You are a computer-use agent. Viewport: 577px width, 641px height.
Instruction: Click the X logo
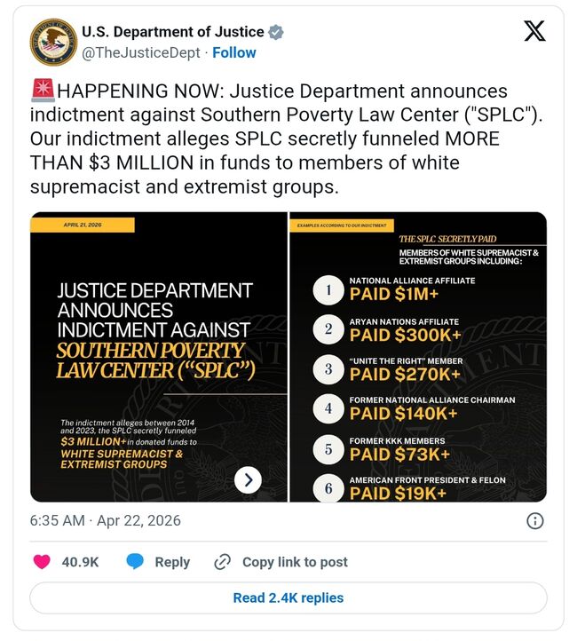point(534,33)
